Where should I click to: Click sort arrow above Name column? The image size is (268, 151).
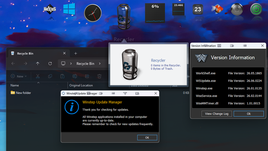coord(39,83)
